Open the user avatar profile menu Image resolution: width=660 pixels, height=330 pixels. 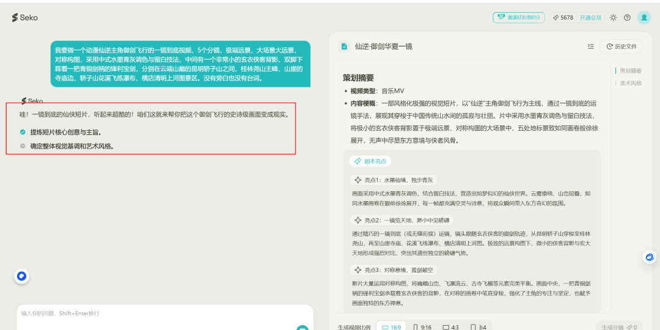point(644,18)
